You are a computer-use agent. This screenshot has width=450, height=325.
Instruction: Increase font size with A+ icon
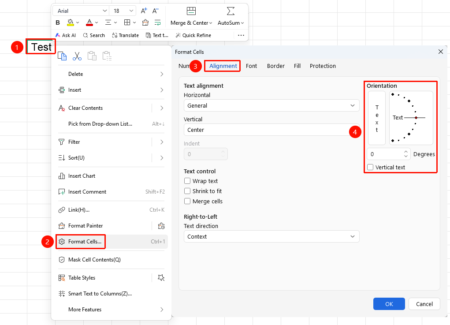click(x=144, y=11)
